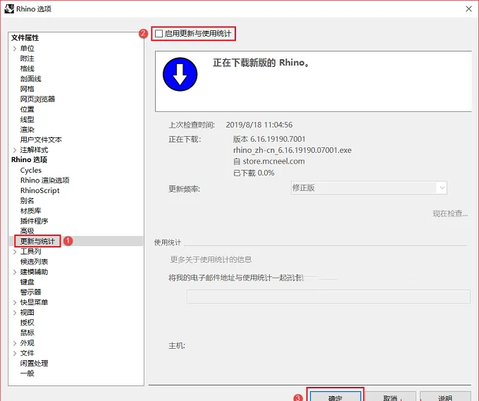The height and width of the screenshot is (401, 479).
Task: Open help via the 说明 button
Action: [445, 396]
